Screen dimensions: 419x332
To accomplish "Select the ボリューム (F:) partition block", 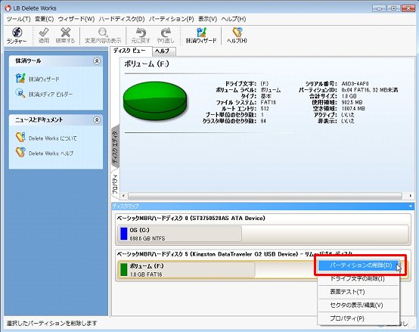I will (187, 270).
